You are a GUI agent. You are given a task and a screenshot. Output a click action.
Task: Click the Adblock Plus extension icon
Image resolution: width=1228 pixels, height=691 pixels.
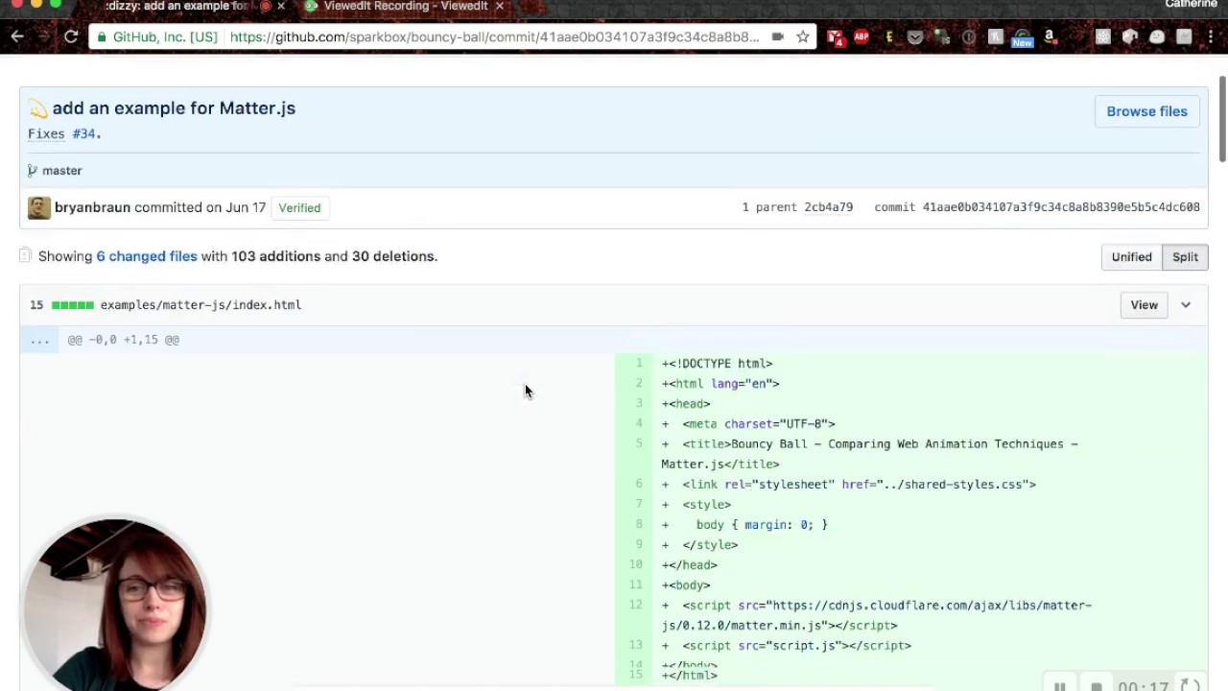(x=862, y=37)
